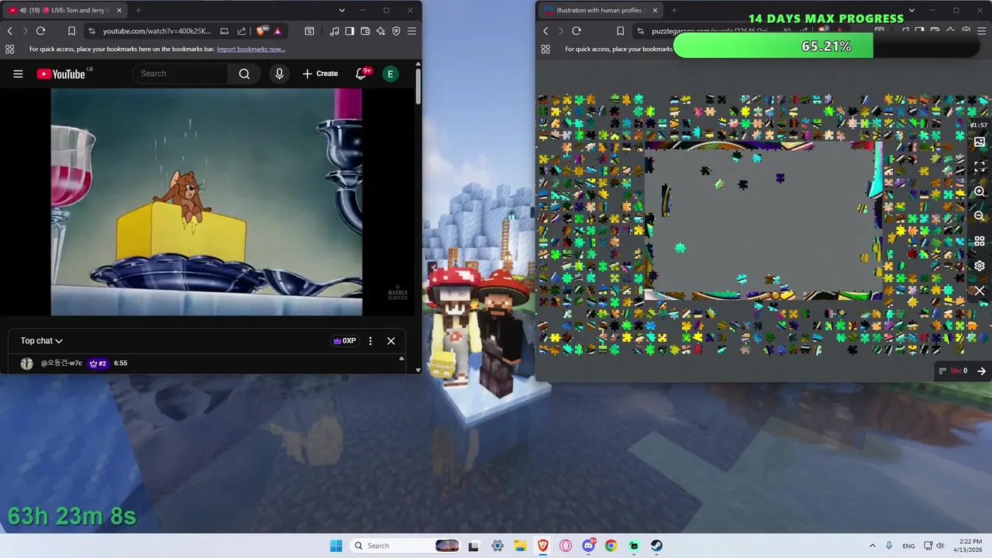Reload the YouTube browser page
This screenshot has width=992, height=558.
40,31
